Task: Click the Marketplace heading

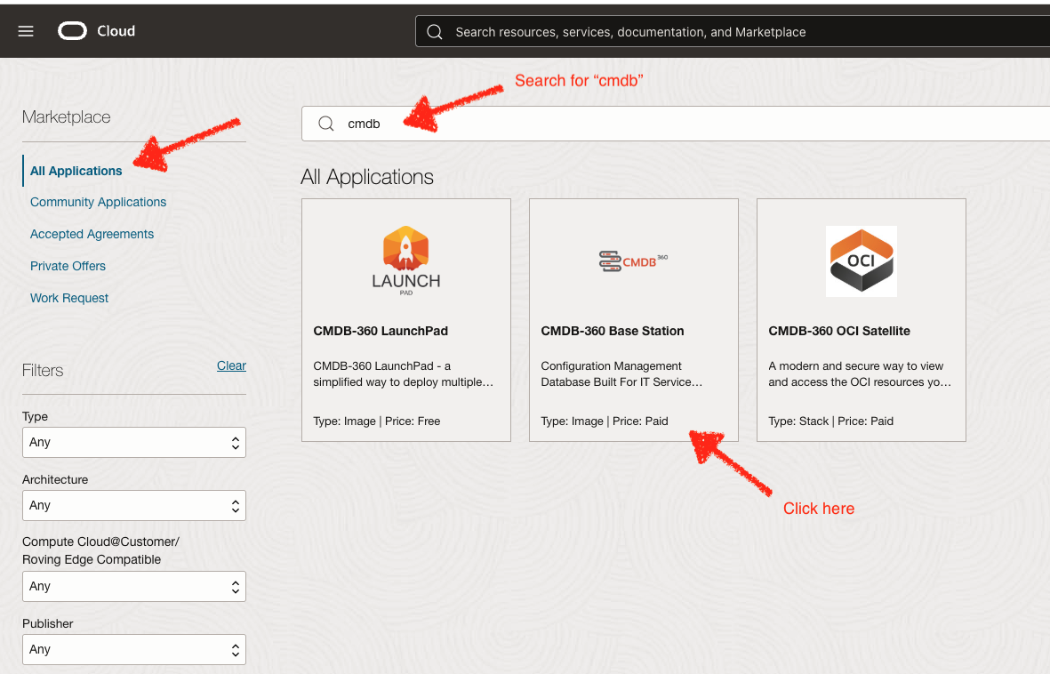Action: [67, 117]
